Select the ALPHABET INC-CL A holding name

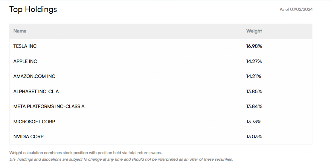click(x=36, y=92)
